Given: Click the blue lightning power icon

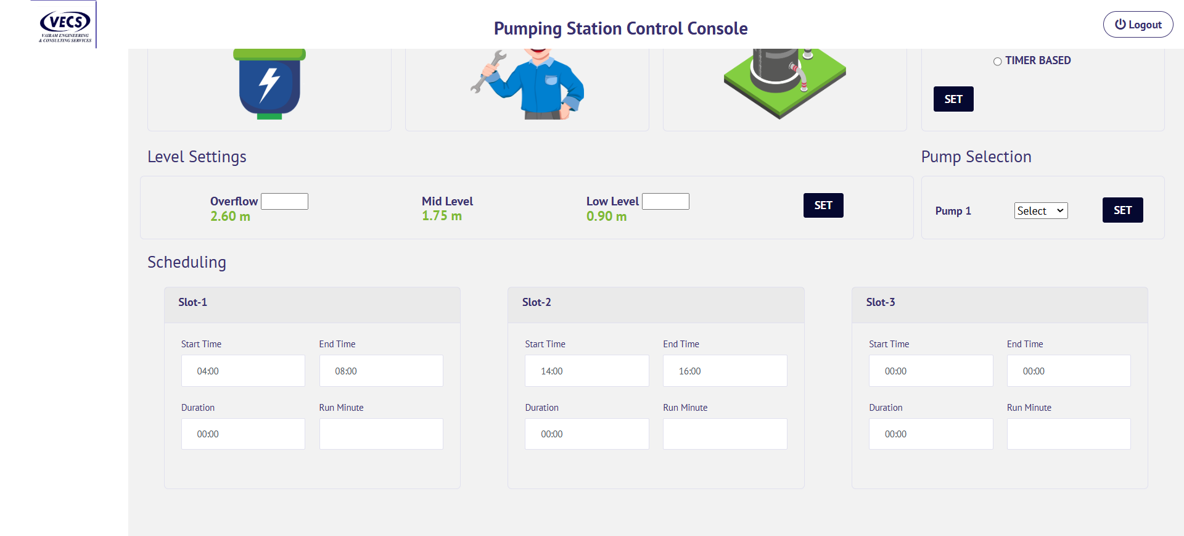Looking at the screenshot, I should tap(269, 84).
